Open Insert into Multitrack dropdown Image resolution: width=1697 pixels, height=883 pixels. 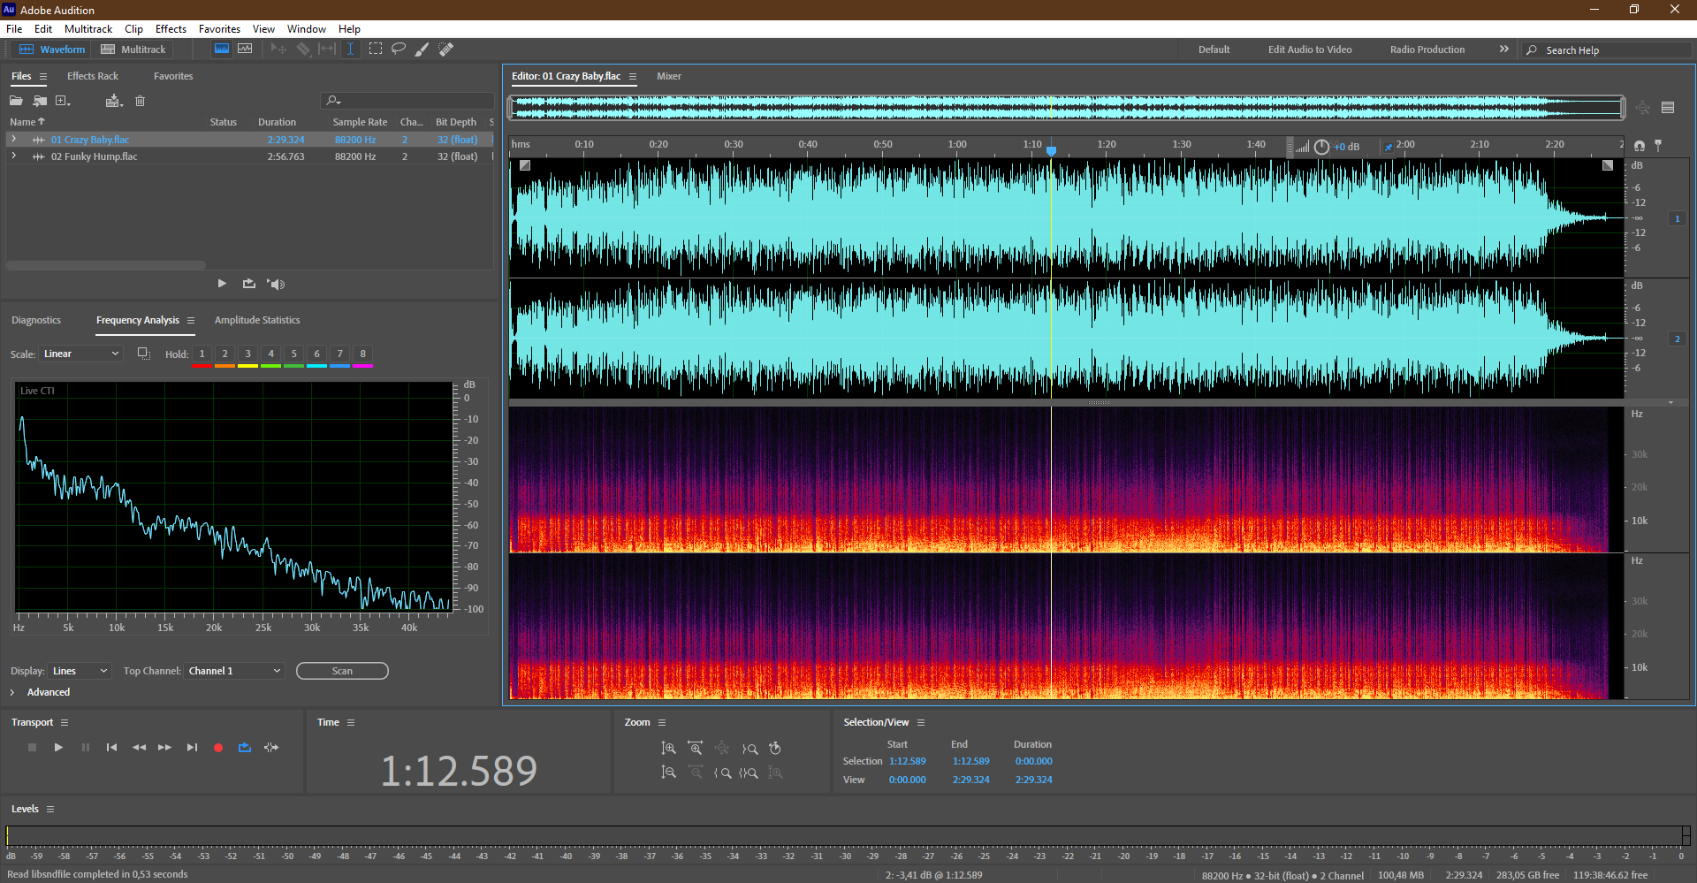point(114,101)
